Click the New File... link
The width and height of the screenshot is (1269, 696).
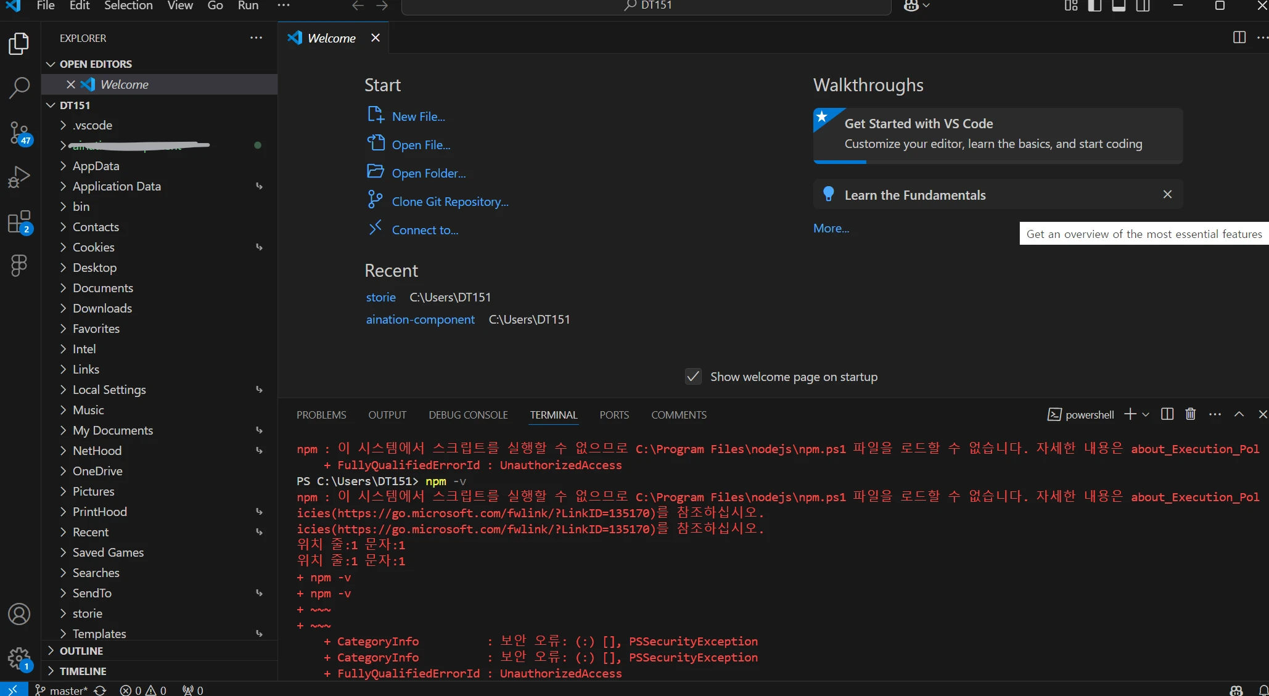[418, 117]
